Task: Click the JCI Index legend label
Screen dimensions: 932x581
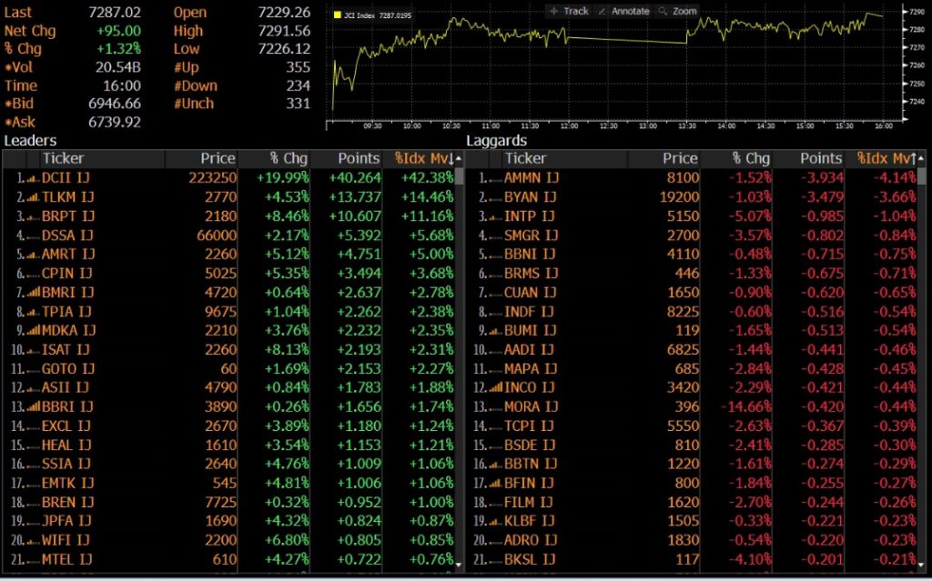Action: [378, 15]
